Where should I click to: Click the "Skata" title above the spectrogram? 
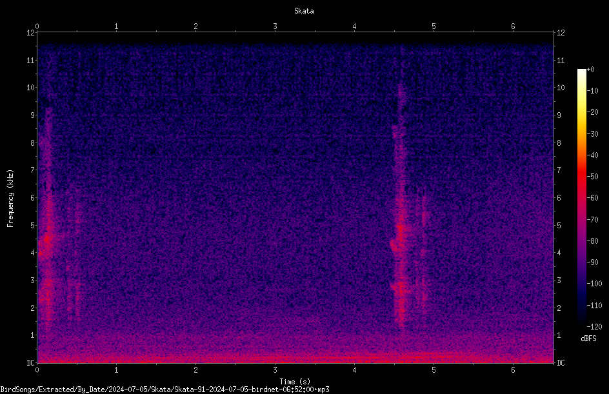coord(304,11)
